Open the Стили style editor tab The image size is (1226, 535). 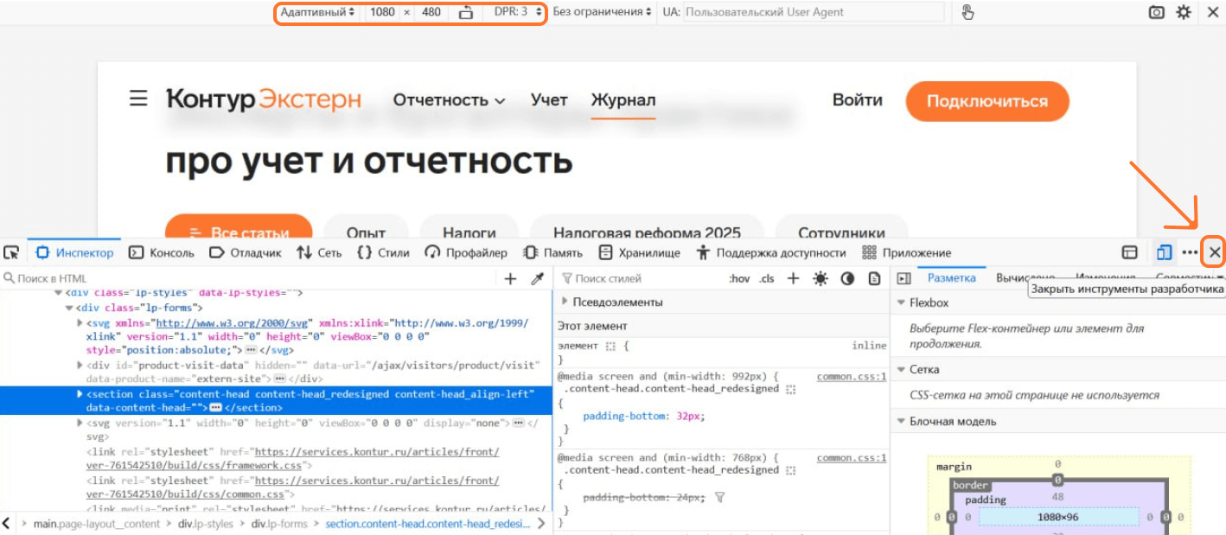[383, 252]
